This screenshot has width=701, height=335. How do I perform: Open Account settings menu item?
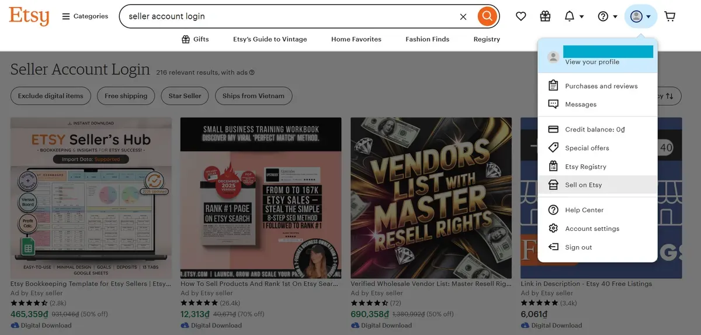[598, 229]
